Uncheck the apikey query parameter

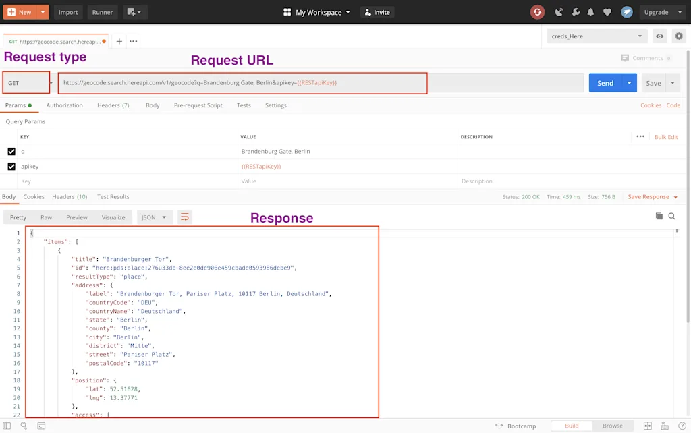[11, 167]
